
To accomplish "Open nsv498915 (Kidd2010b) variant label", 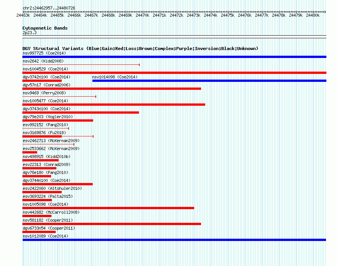I will tap(47, 156).
